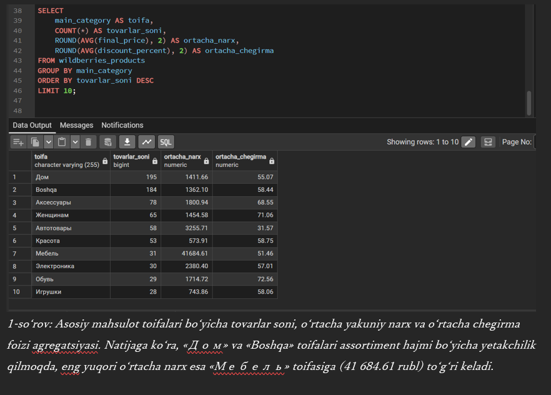Click the query editor vertical scrollbar
The width and height of the screenshot is (551, 395).
(529, 103)
